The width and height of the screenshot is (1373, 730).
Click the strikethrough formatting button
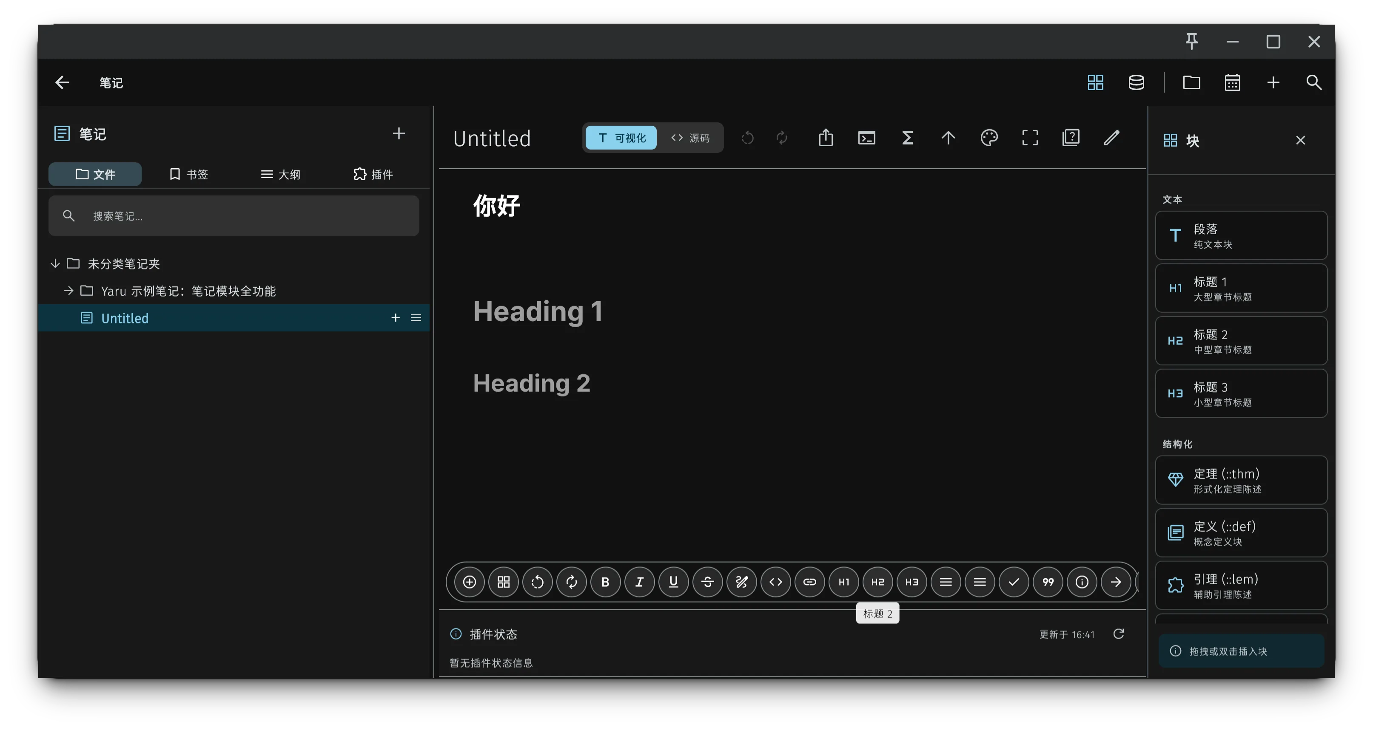tap(707, 582)
